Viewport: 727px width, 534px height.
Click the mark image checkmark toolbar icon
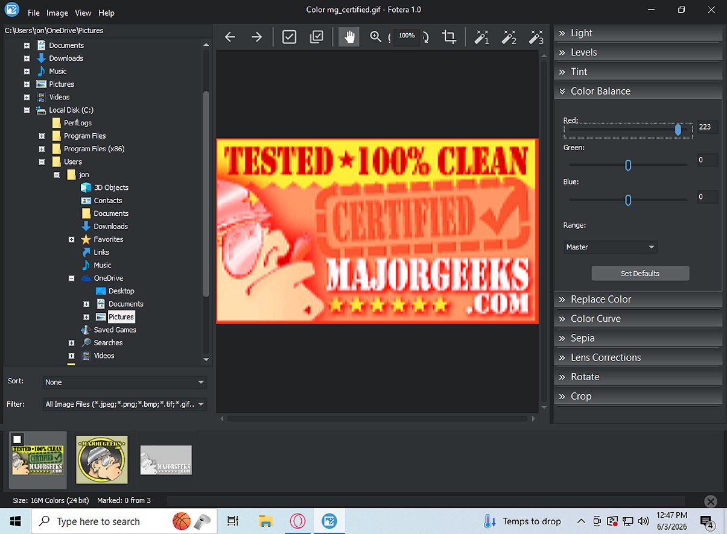(x=289, y=37)
